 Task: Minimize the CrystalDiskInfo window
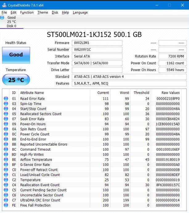[157, 5]
